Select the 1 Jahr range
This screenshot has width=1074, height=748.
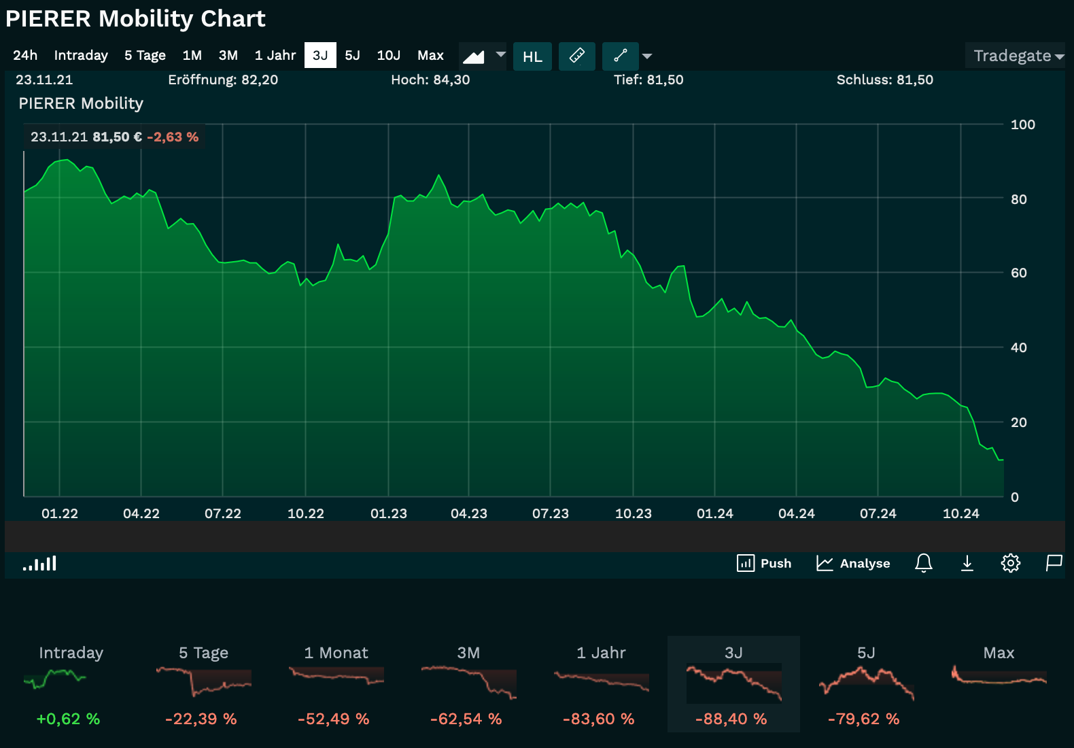pyautogui.click(x=275, y=55)
